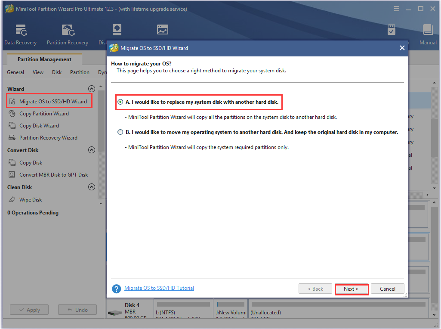Click the Cancel button in the wizard
Screen dimensions: 441x329
pos(388,289)
